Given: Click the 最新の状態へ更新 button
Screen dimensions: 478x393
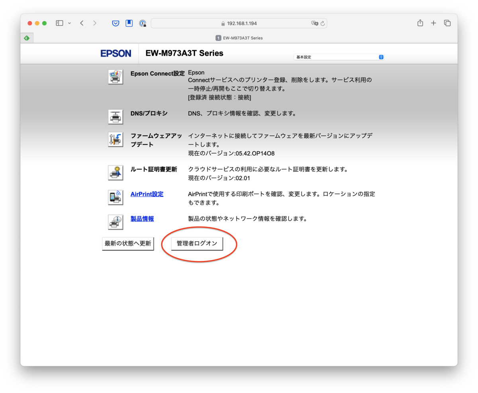Looking at the screenshot, I should click(x=128, y=244).
